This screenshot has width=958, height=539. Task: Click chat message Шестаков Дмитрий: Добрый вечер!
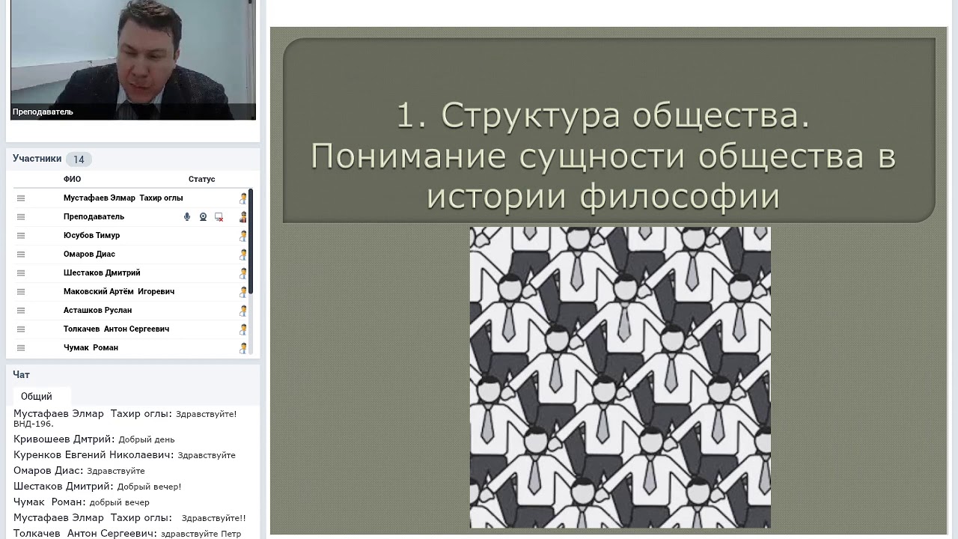[97, 487]
